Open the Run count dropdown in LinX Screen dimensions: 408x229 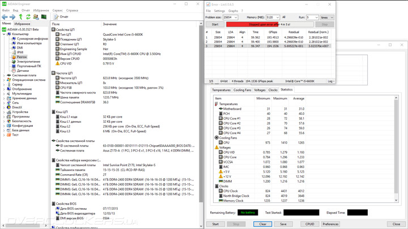(x=316, y=18)
